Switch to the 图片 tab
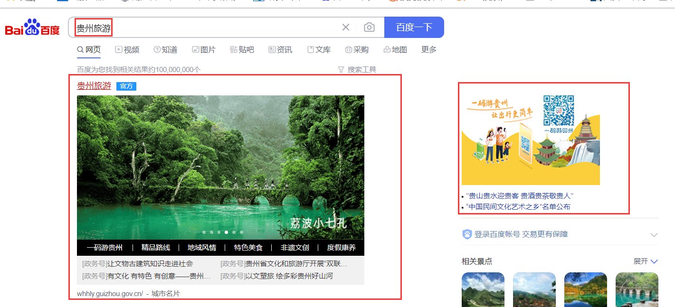Screen dimensions: 675x307 click(x=203, y=50)
